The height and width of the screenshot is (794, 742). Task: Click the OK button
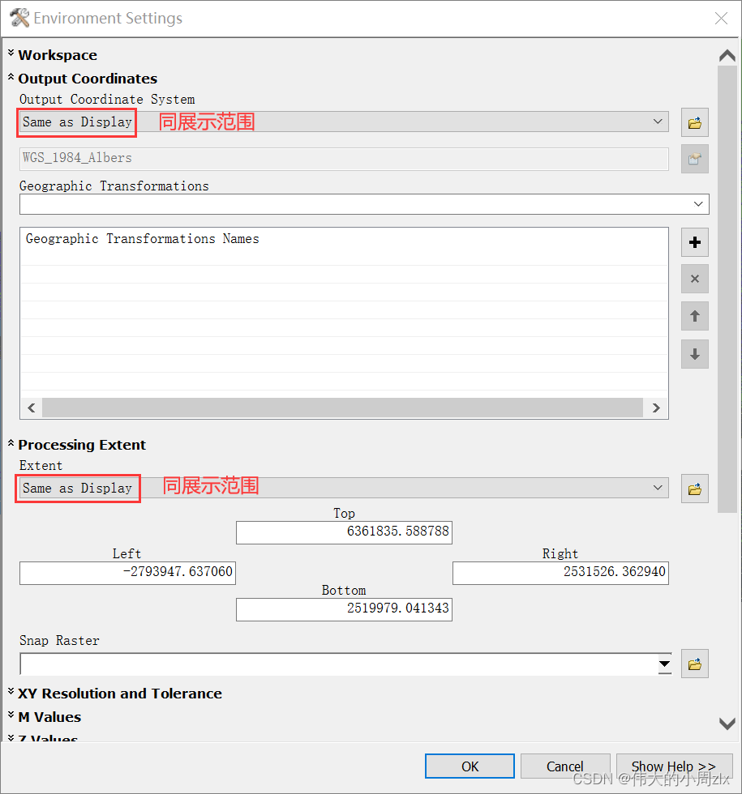pyautogui.click(x=470, y=766)
